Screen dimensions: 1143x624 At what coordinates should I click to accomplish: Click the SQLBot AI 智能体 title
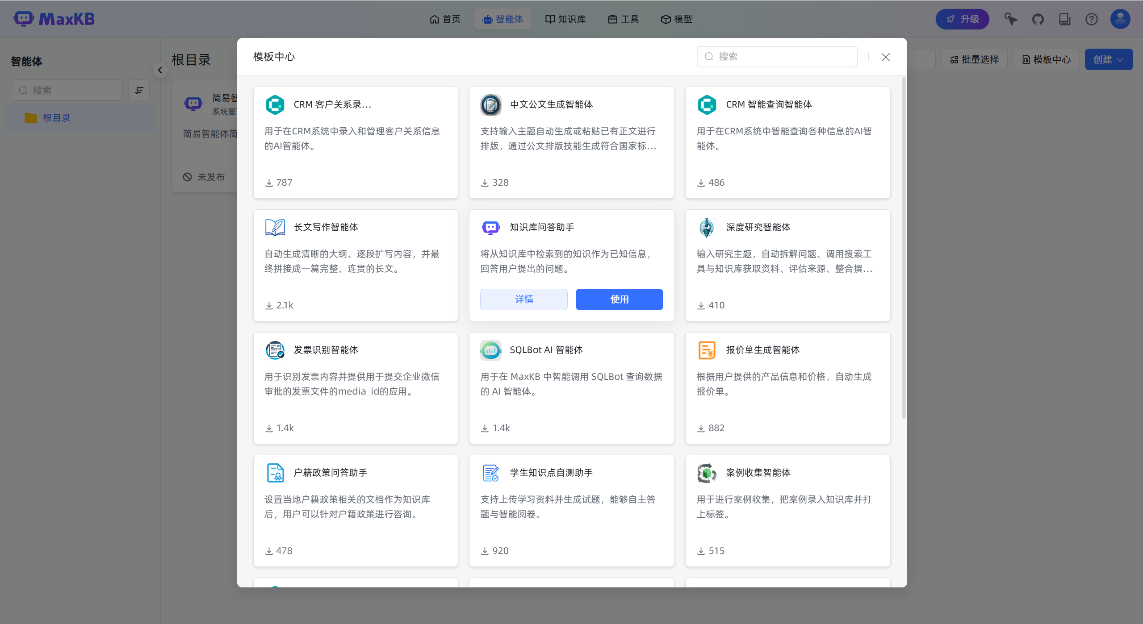pos(546,350)
